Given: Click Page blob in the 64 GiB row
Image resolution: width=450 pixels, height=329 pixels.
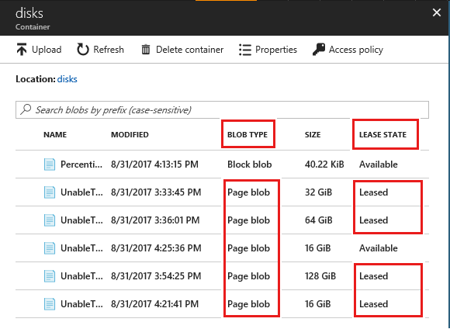Looking at the screenshot, I should 248,220.
